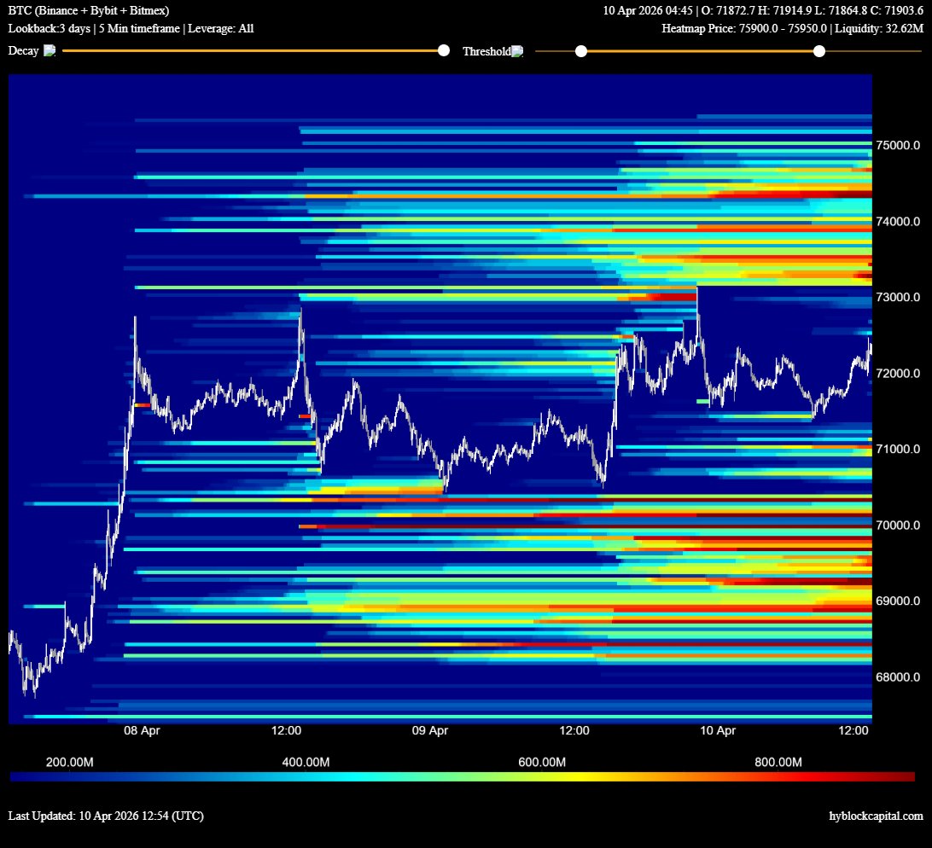This screenshot has height=848, width=932.
Task: Click the 10 Apr time axis marker
Action: [718, 731]
